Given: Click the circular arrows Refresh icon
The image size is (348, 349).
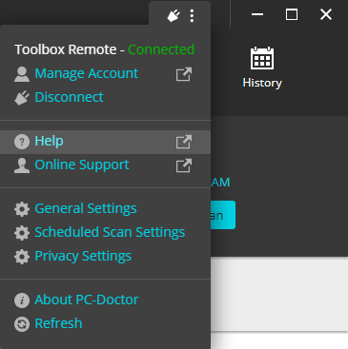Looking at the screenshot, I should coord(22,324).
